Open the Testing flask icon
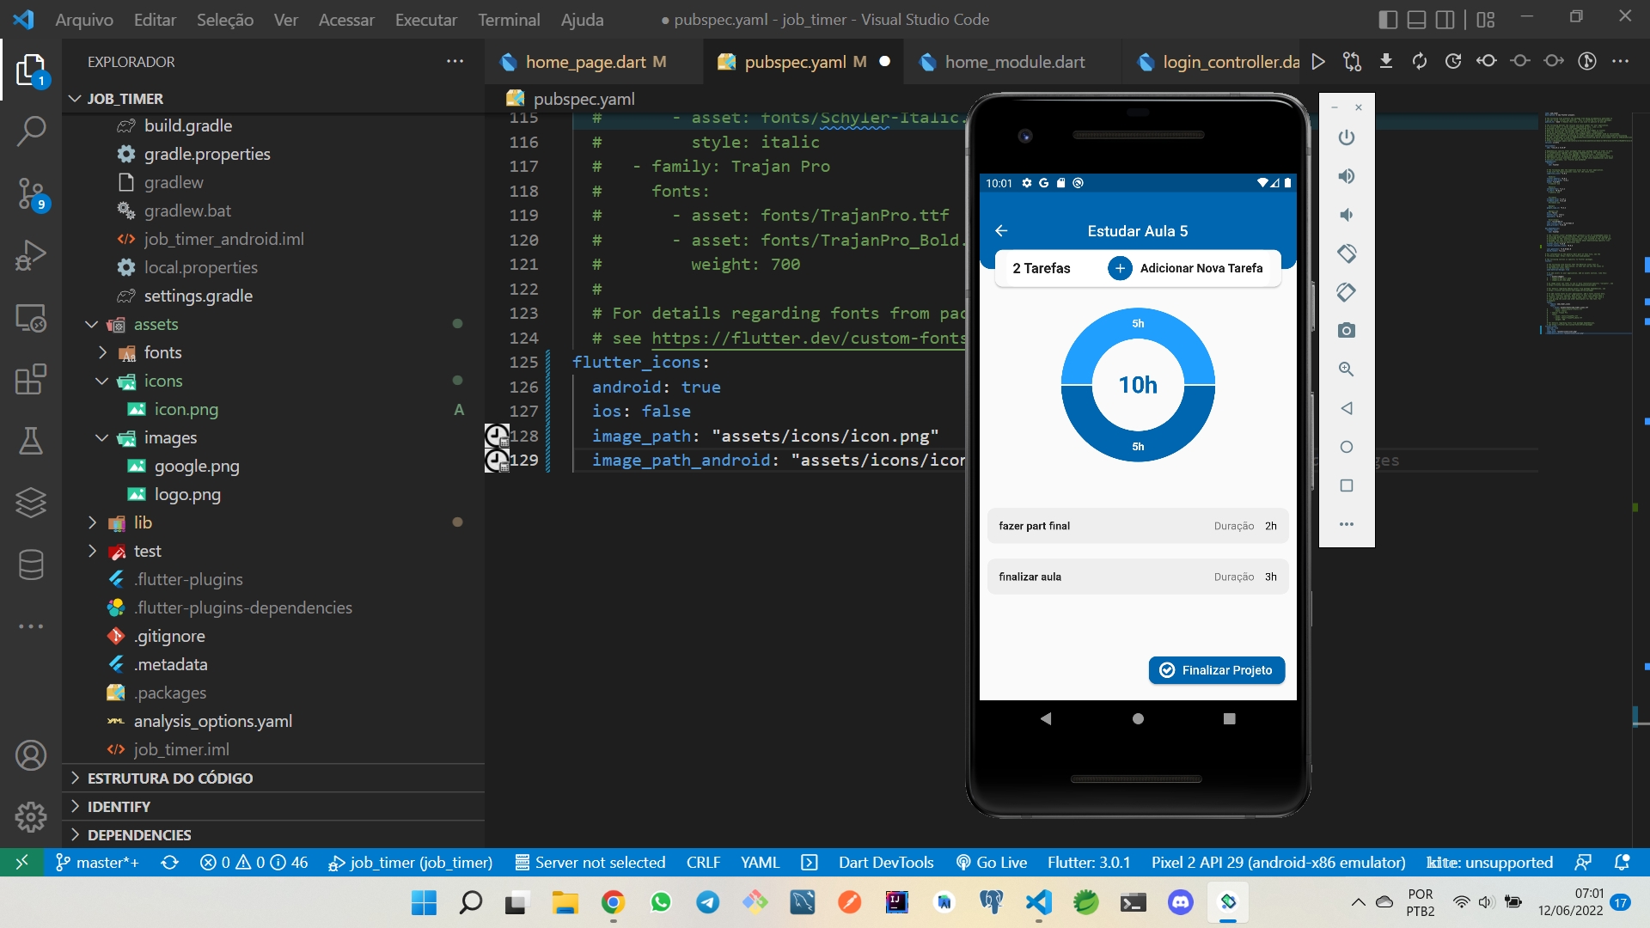The height and width of the screenshot is (928, 1650). pos(31,441)
